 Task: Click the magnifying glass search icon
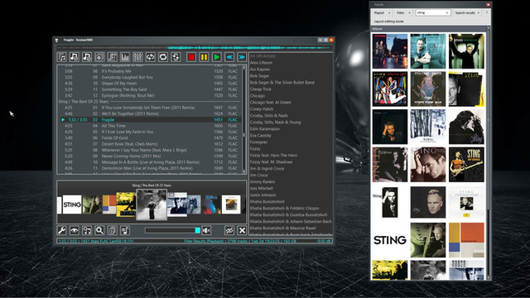[x=99, y=230]
